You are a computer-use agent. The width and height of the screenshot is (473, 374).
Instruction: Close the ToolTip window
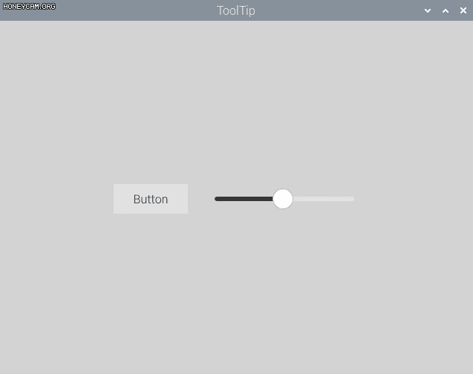click(x=463, y=10)
